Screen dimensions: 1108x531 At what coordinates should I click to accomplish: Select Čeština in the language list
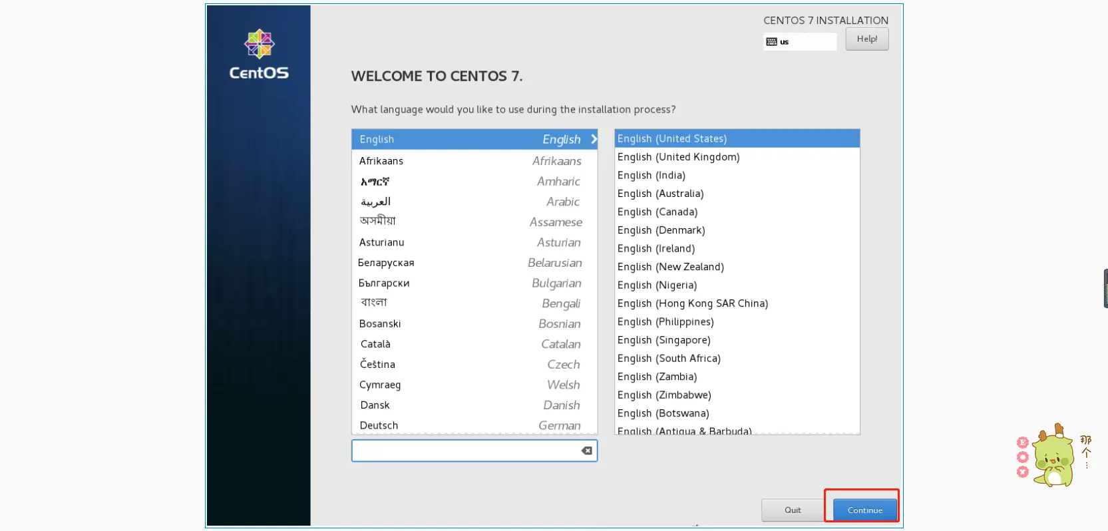point(474,364)
